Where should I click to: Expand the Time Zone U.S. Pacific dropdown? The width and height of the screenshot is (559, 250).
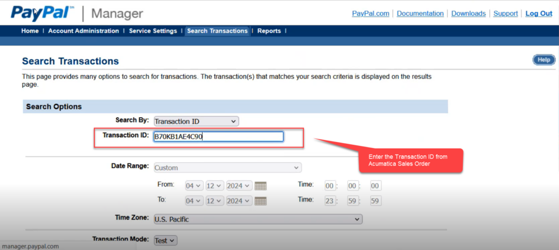[x=258, y=219]
